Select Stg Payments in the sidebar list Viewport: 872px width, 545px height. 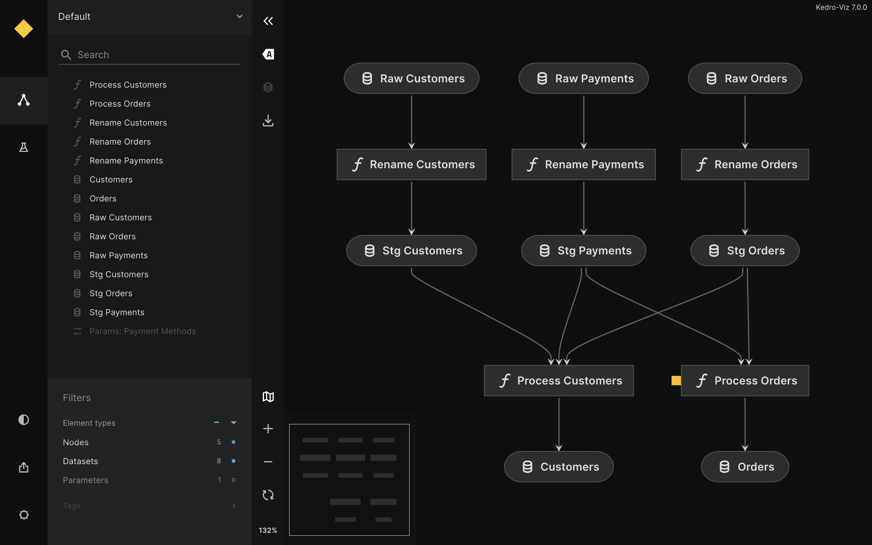coord(117,312)
